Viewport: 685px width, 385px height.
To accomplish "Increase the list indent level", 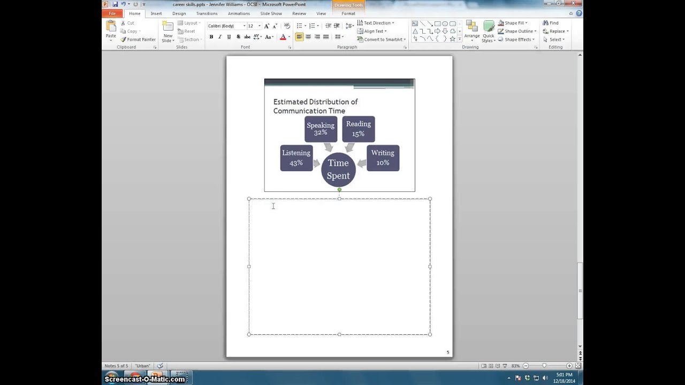I will click(x=337, y=26).
